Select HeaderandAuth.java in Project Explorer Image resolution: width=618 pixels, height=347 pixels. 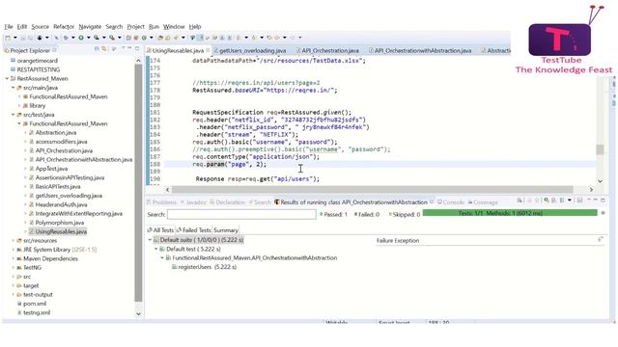coord(58,204)
